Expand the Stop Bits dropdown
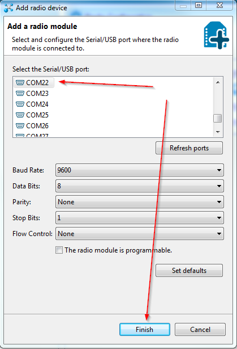Viewport: 237px width, 349px height. [140, 218]
